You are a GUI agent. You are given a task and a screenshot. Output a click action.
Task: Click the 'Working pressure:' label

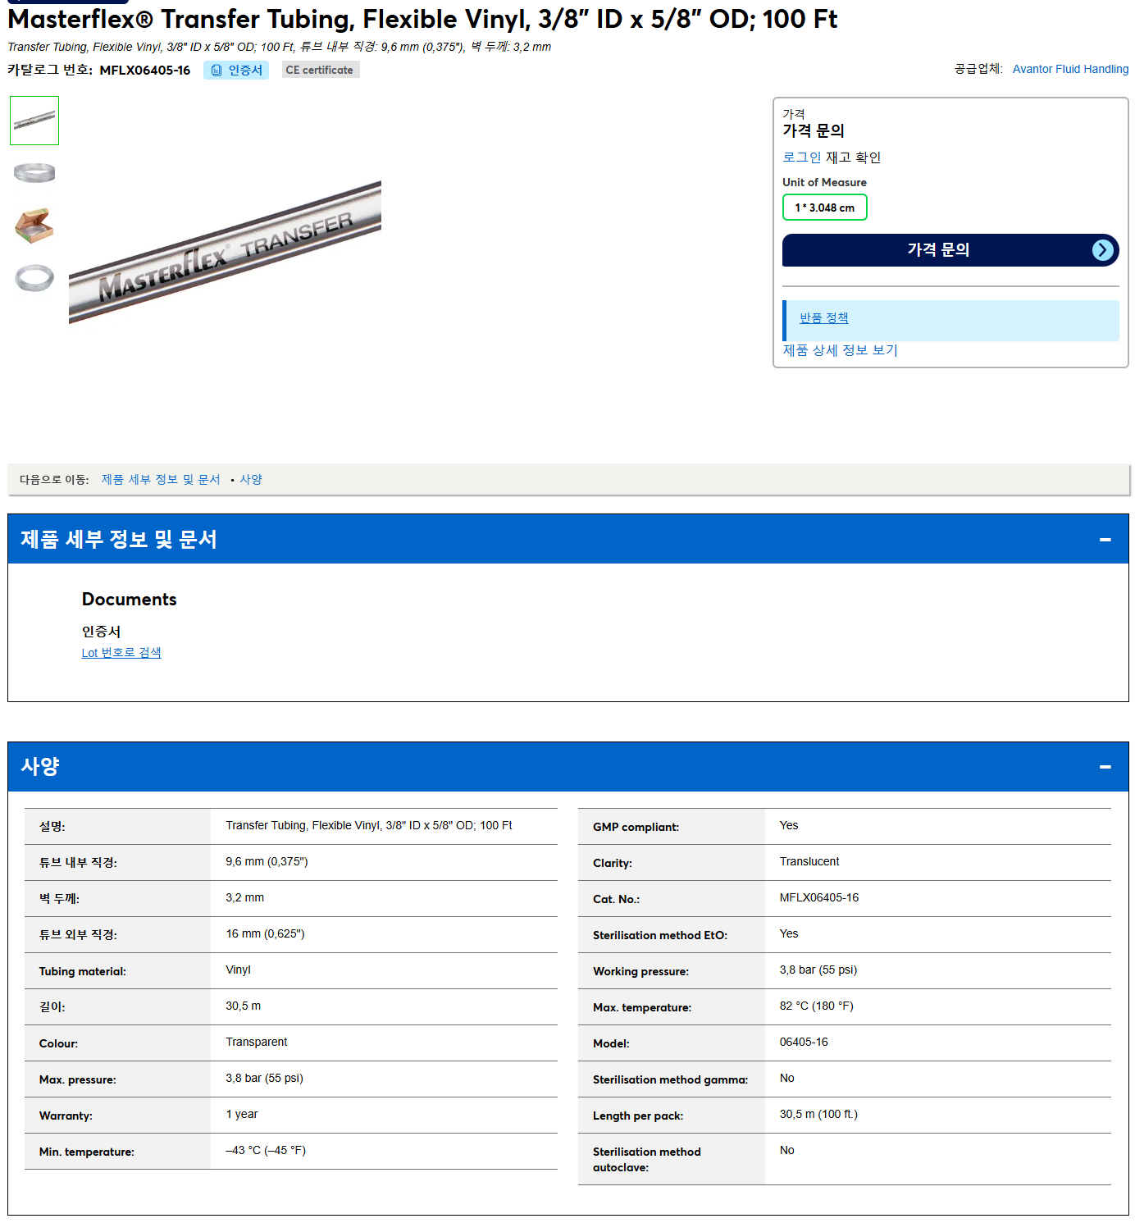640,971
